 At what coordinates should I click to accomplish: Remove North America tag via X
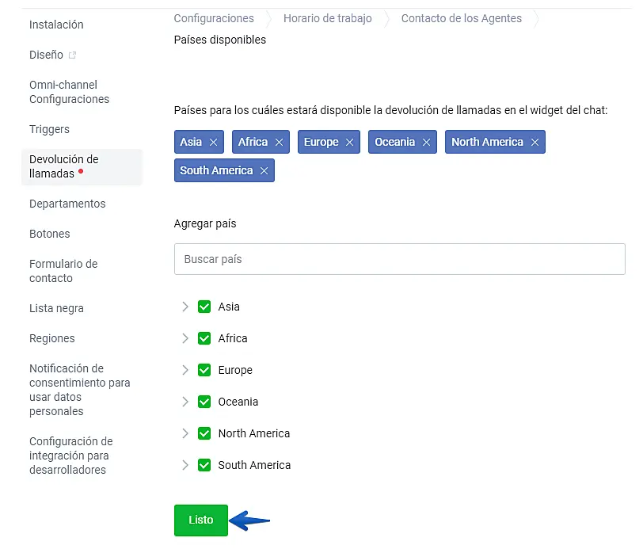535,143
